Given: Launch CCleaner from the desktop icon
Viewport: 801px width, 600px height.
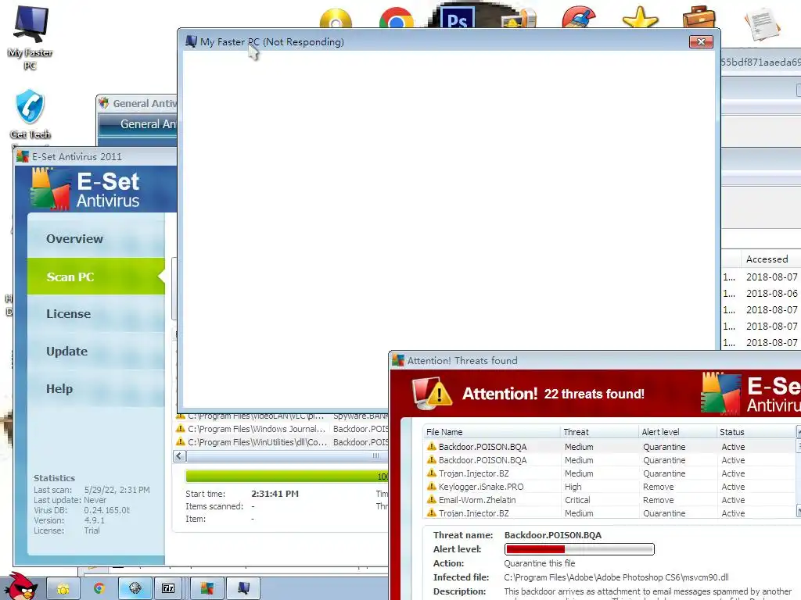Looking at the screenshot, I should click(579, 17).
